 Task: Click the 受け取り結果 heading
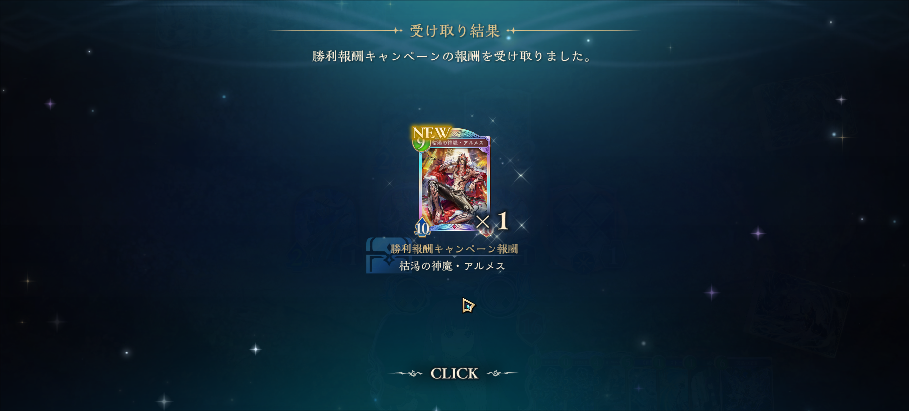coord(454,31)
